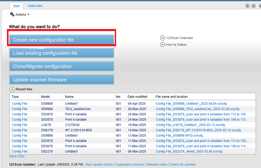Viewport: 261px width, 168px height.
Task: Click the 21270538 name cell
Action: click(x=72, y=125)
